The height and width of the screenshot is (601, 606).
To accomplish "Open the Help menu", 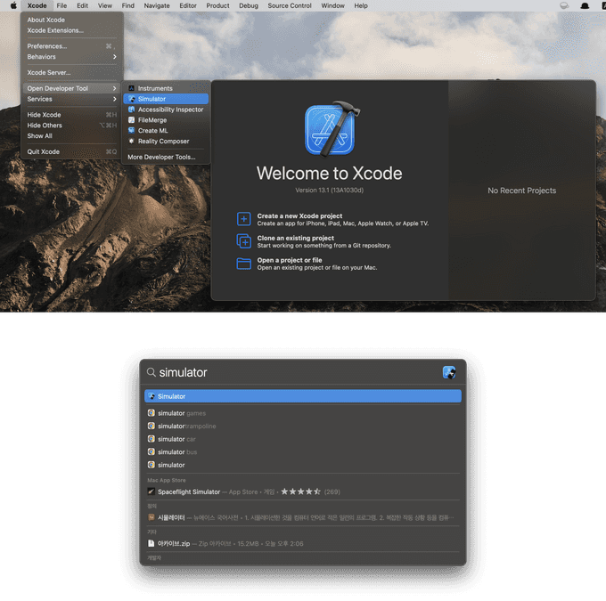I will click(361, 5).
